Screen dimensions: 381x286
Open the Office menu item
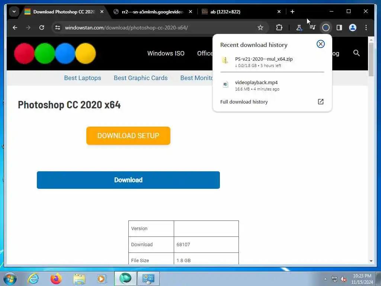coord(205,53)
